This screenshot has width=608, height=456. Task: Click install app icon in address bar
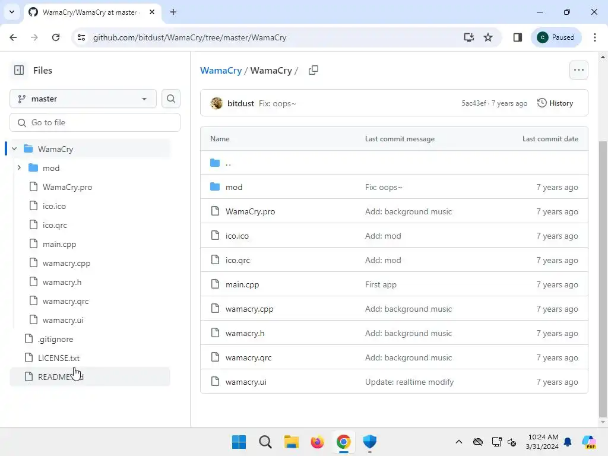point(469,37)
